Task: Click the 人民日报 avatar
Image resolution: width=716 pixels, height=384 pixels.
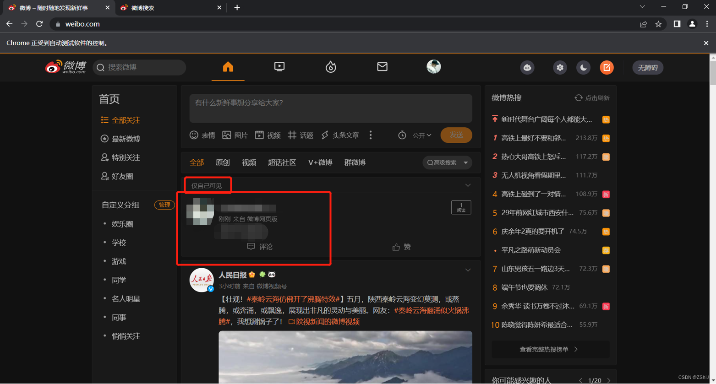Action: click(x=202, y=280)
